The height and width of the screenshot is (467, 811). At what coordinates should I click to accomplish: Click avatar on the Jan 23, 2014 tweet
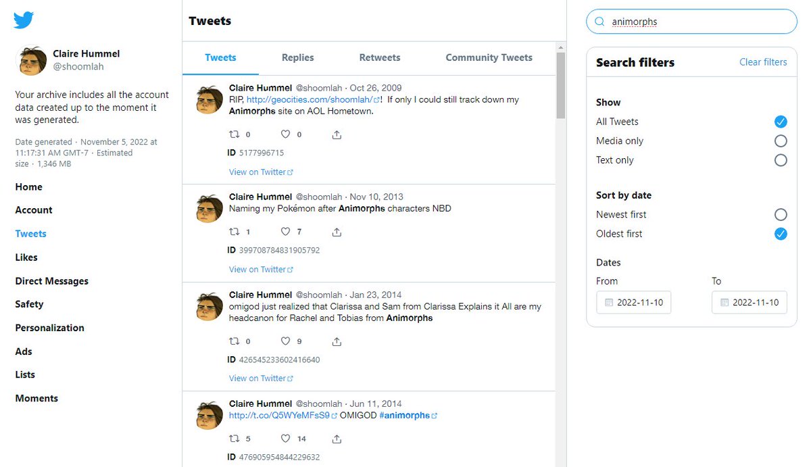pos(210,307)
